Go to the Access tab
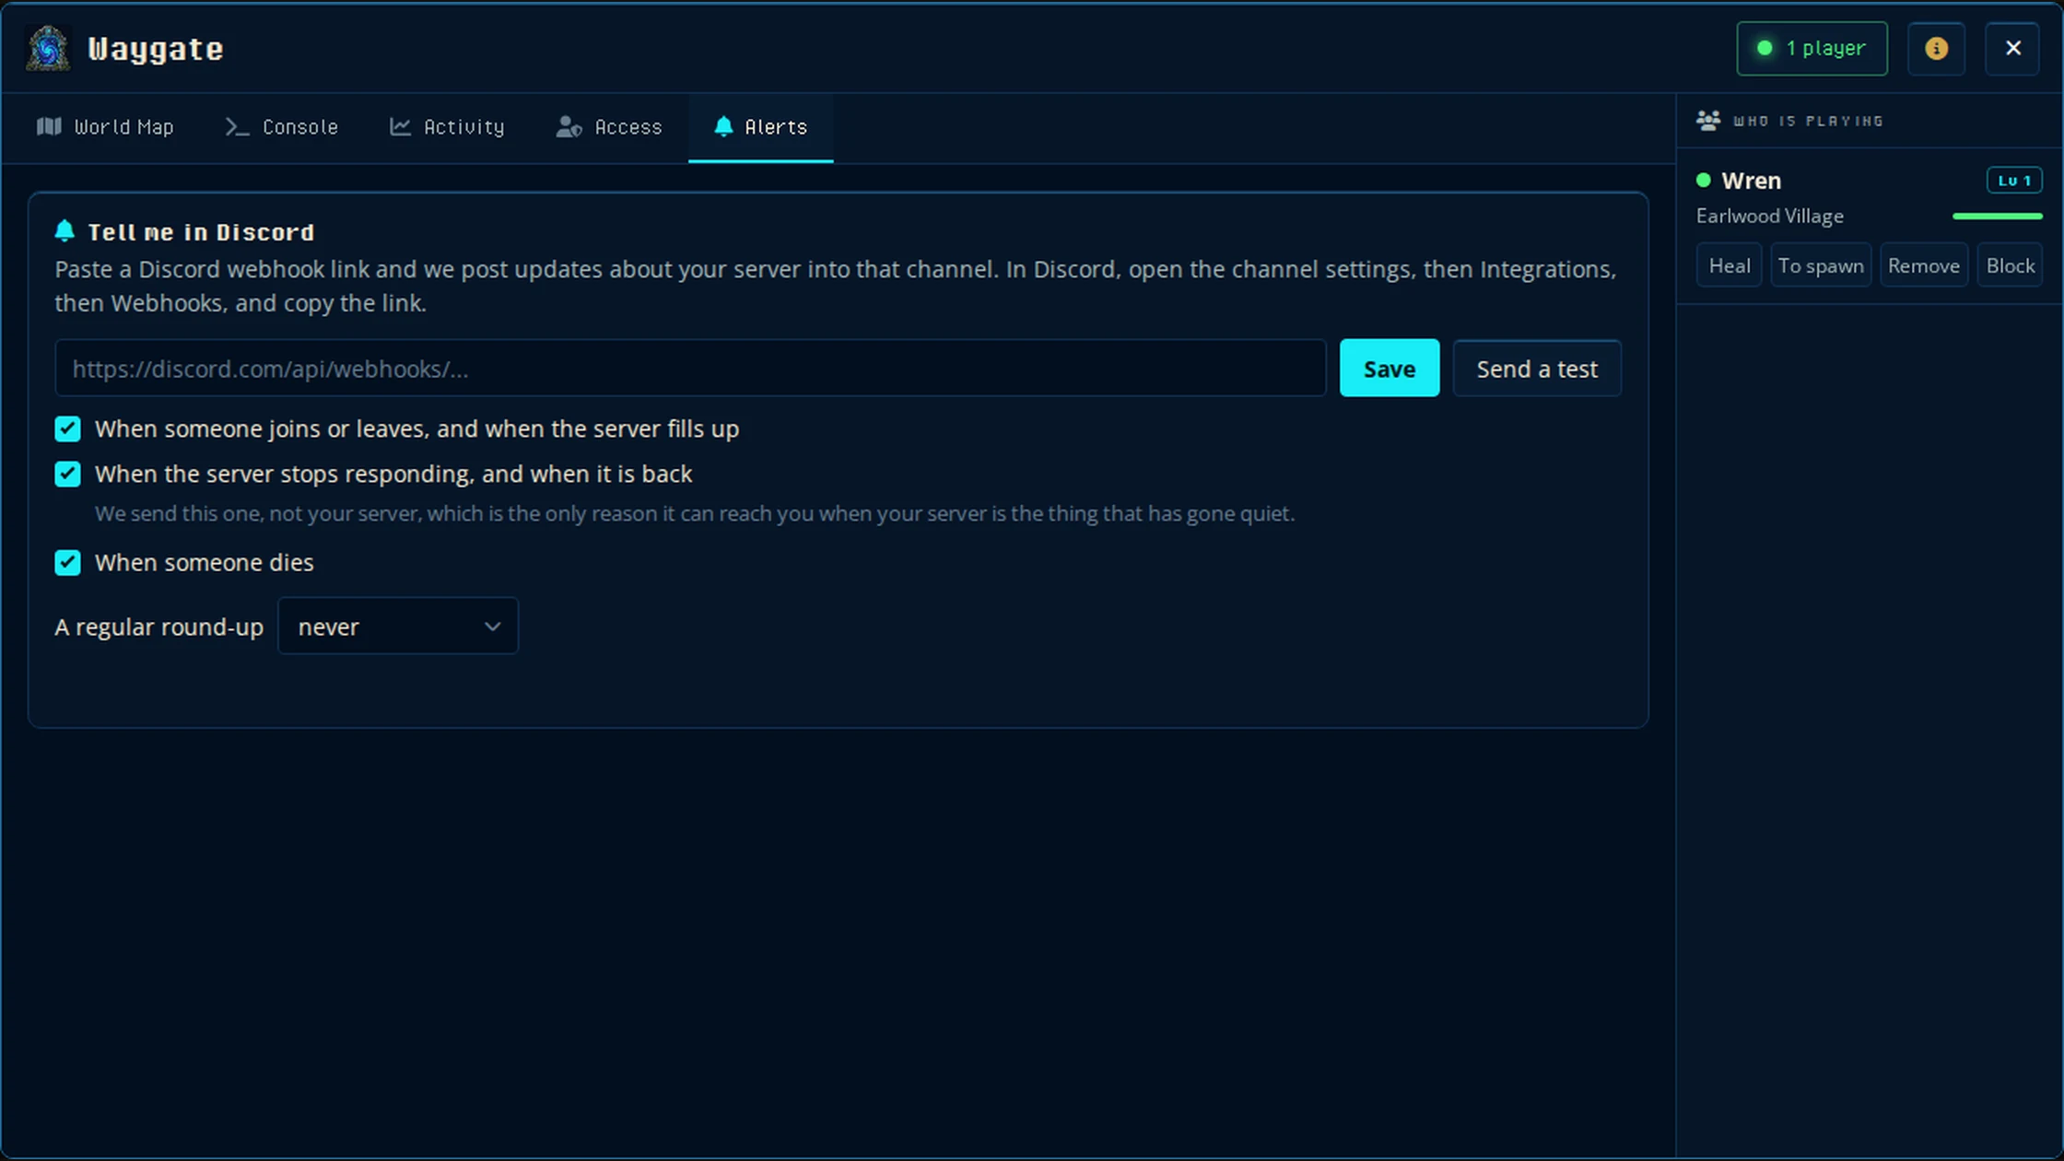Image resolution: width=2064 pixels, height=1161 pixels. 609,127
